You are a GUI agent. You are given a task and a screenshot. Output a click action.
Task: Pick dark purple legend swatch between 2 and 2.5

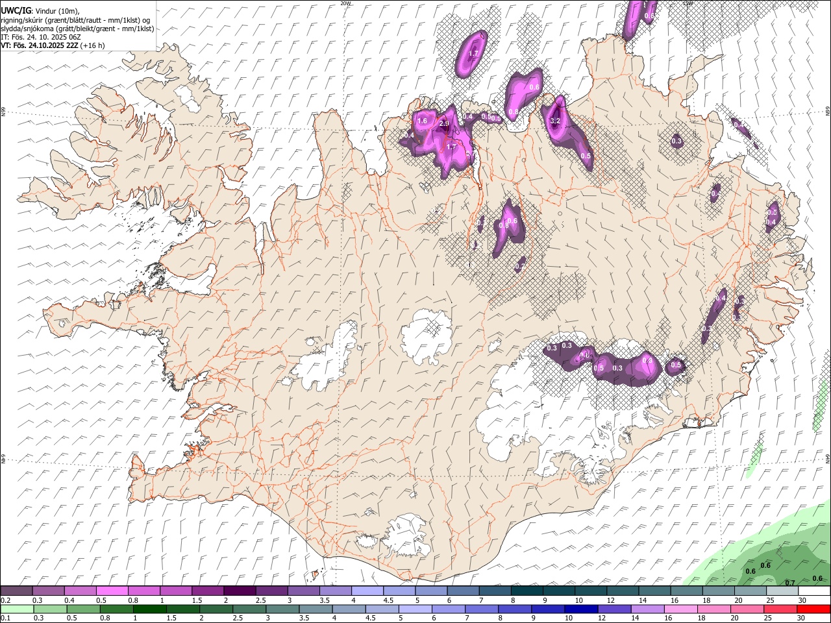pos(240,591)
